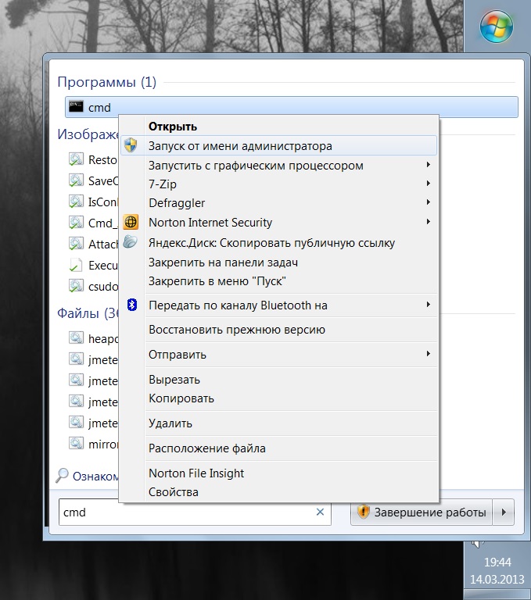Click the Yandex.Disk cloud icon
The height and width of the screenshot is (600, 531).
(x=131, y=242)
